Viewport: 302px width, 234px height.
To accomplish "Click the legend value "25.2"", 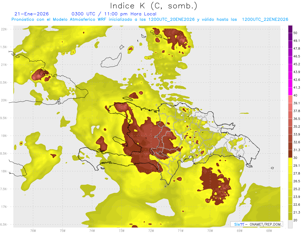I will [x=296, y=189].
